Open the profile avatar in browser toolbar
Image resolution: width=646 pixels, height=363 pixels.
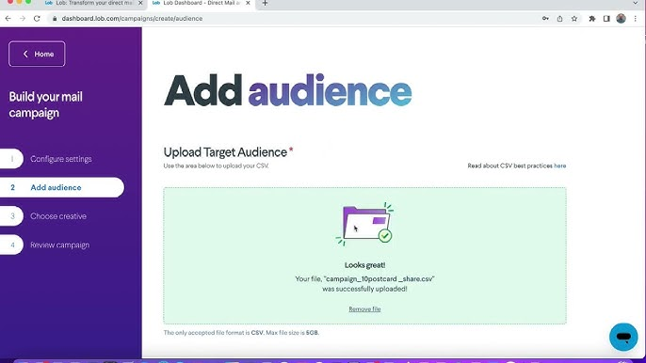(621, 18)
